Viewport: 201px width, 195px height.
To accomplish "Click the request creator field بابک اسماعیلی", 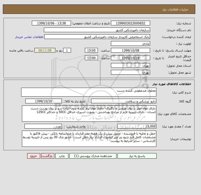I will (97, 37).
